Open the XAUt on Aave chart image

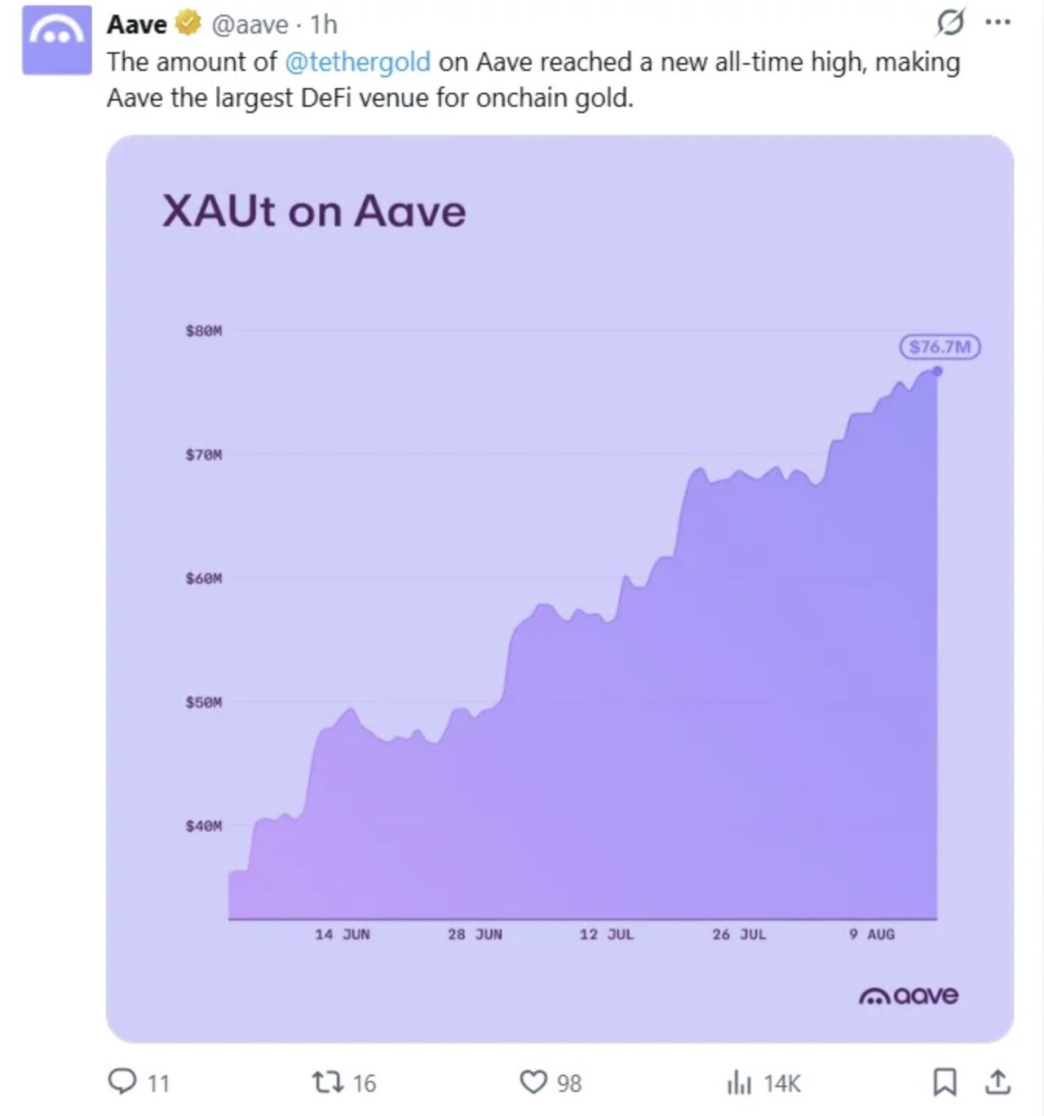(560, 589)
